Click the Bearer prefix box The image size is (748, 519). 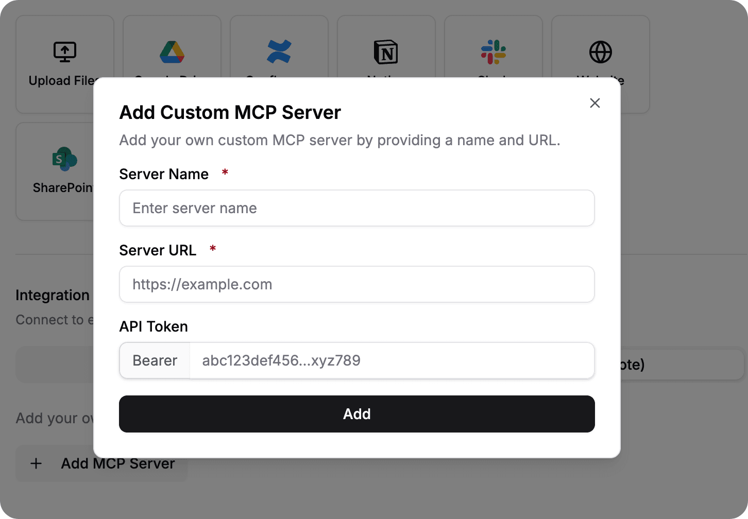click(155, 360)
